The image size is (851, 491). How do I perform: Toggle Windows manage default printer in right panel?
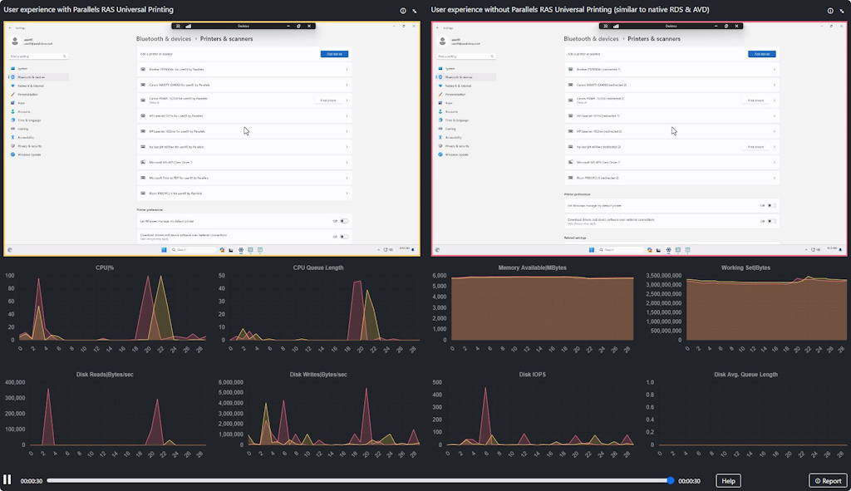coord(771,205)
